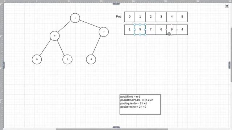Select value cell 4 in the lower array row

coord(182,30)
